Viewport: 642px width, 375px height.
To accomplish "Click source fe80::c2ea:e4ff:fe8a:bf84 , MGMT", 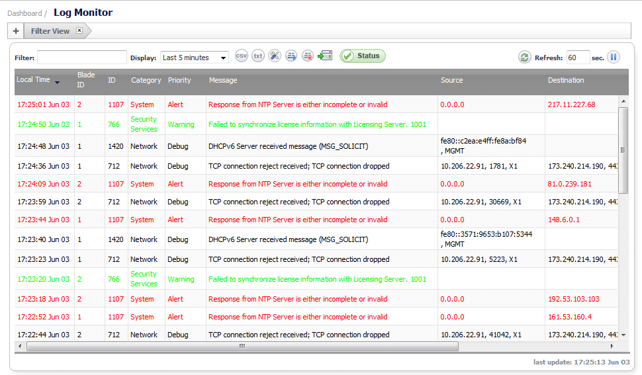I will [483, 146].
